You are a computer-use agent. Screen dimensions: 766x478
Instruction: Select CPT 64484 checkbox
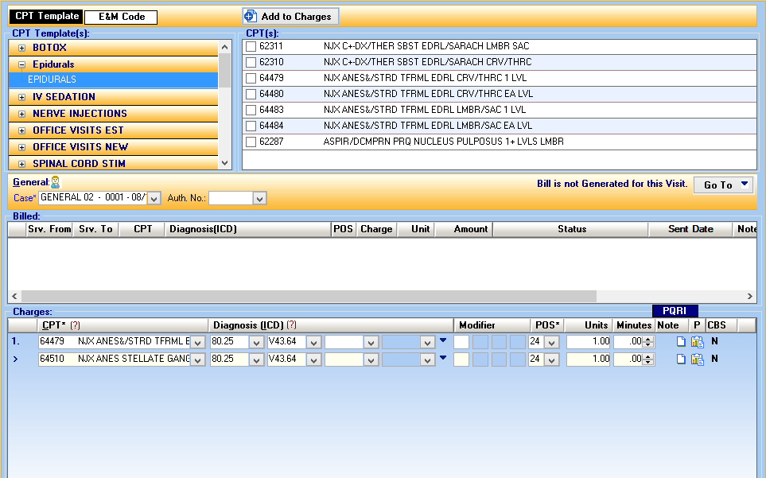tap(251, 126)
